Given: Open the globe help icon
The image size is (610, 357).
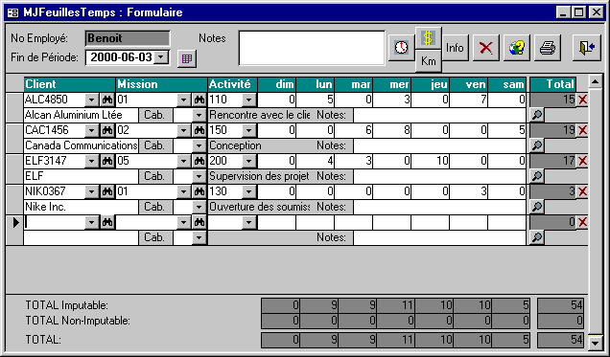Looking at the screenshot, I should tap(517, 48).
